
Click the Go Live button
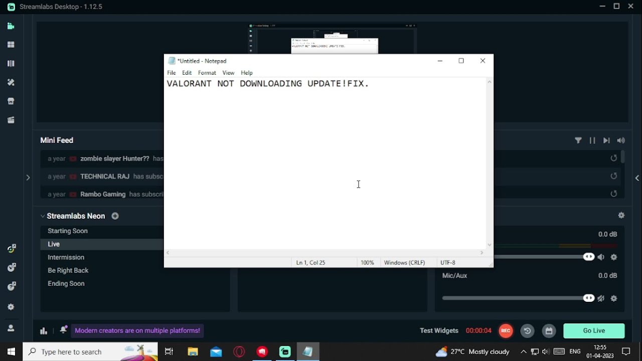pos(594,331)
